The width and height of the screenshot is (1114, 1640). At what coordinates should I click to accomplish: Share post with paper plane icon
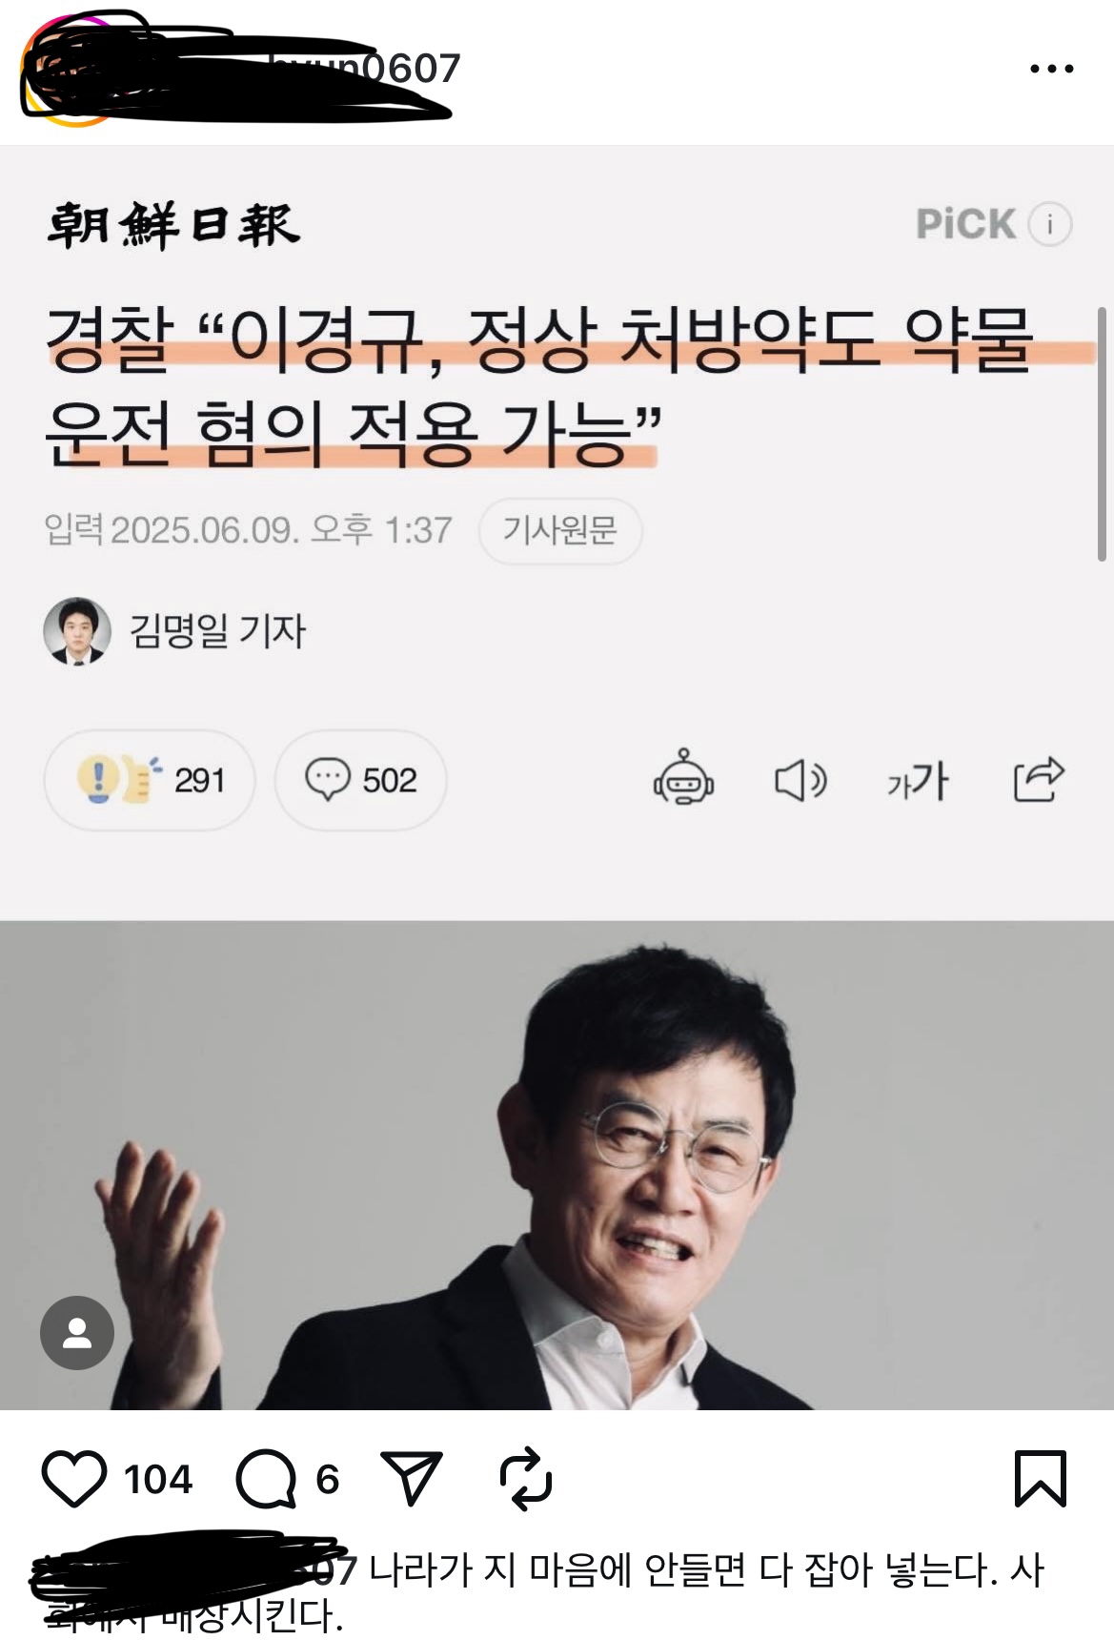pyautogui.click(x=411, y=1478)
